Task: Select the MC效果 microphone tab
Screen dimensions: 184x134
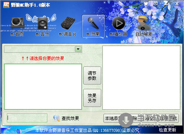Action: (x=93, y=26)
